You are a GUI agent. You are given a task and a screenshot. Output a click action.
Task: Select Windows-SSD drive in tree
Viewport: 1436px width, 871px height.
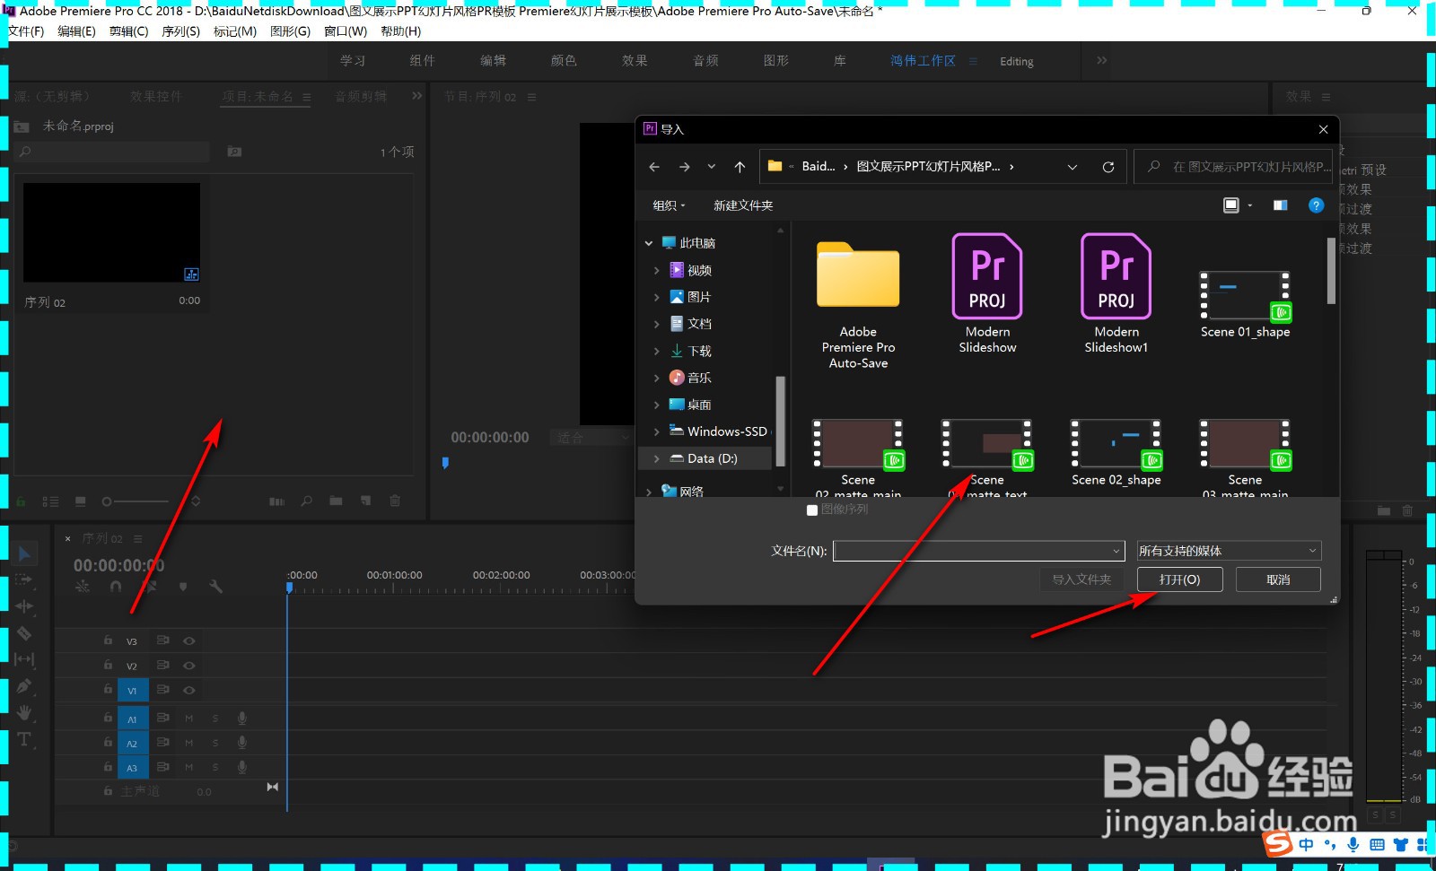pyautogui.click(x=727, y=431)
